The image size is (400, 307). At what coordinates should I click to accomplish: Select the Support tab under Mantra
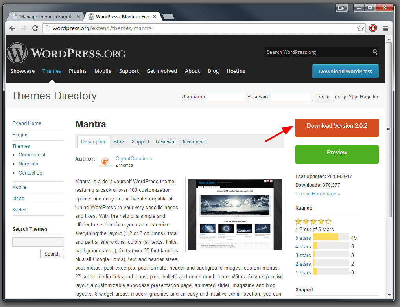click(140, 142)
